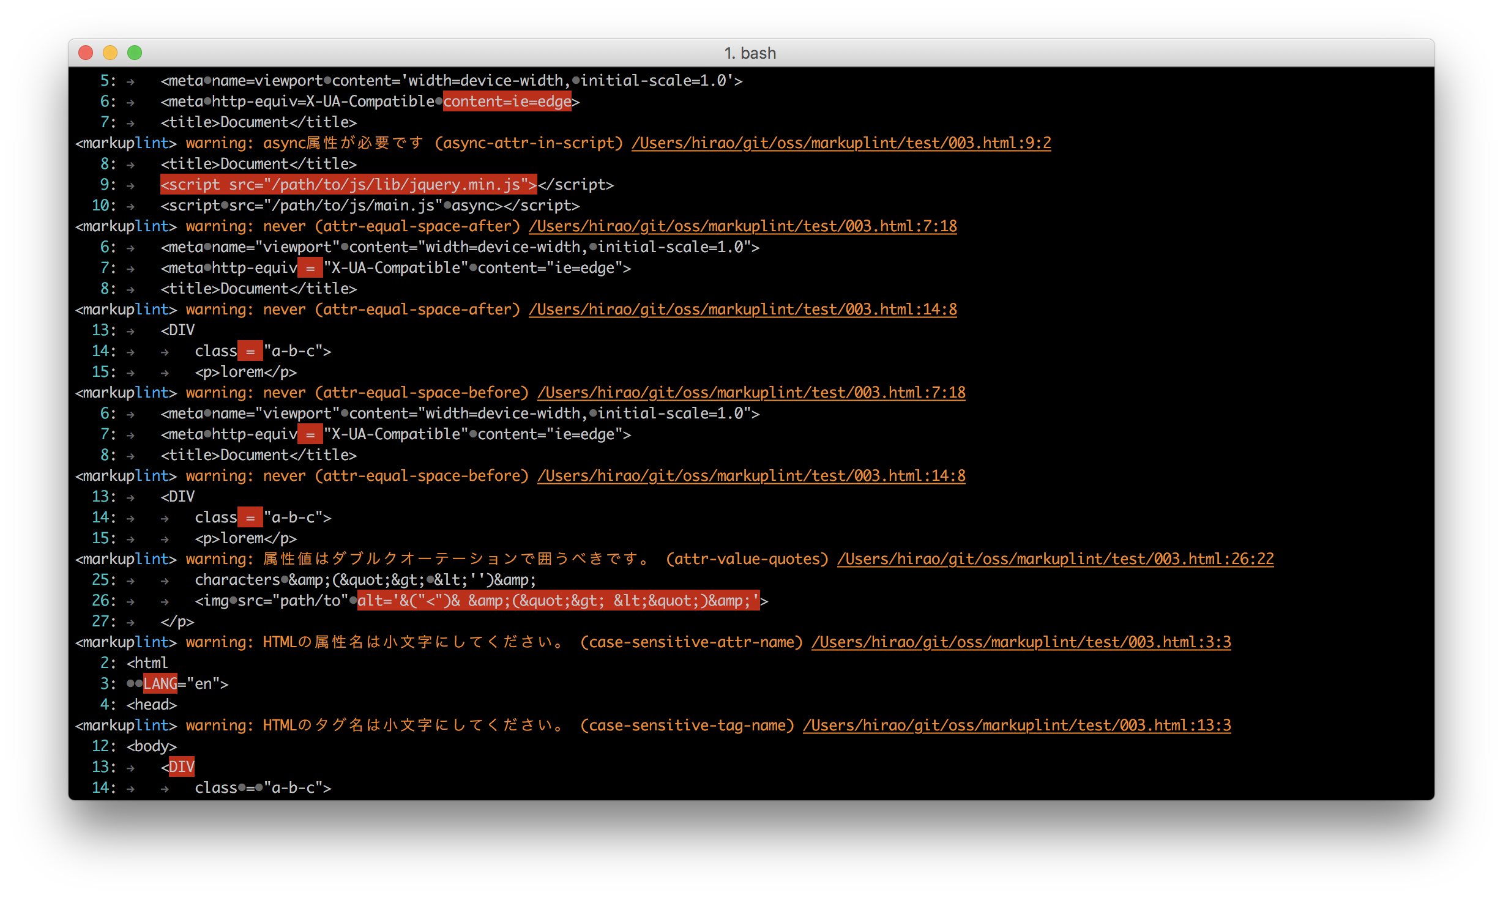Image resolution: width=1503 pixels, height=898 pixels.
Task: Click the highlighted LANG attribute name
Action: point(160,684)
